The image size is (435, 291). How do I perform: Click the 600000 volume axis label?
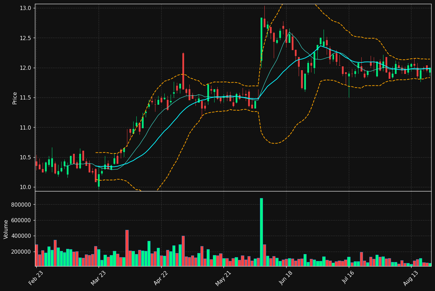point(21,220)
